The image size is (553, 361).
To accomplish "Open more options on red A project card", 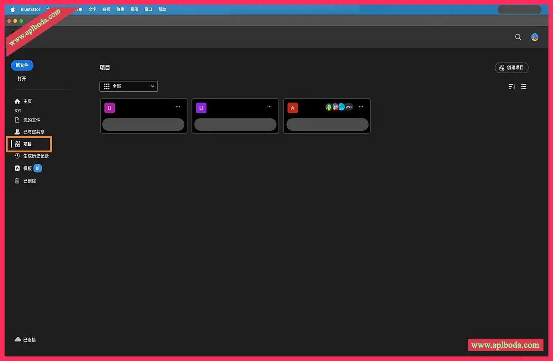I will point(361,107).
